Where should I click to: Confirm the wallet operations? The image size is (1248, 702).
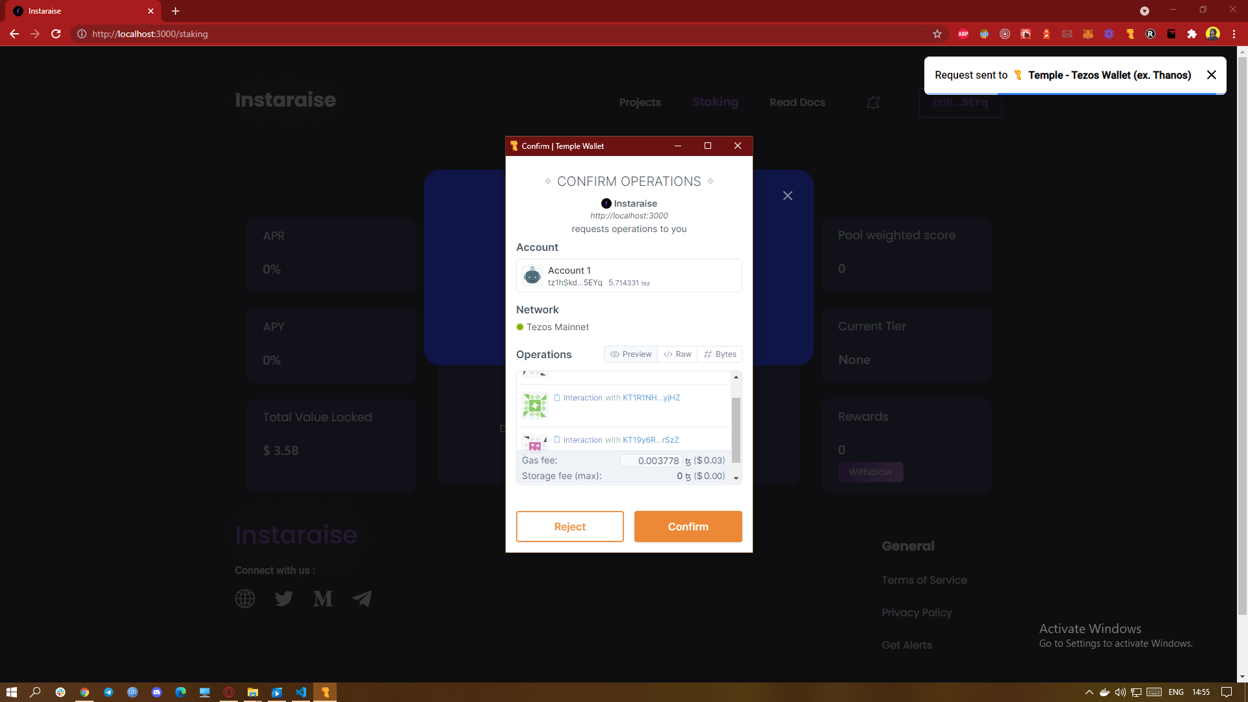pos(688,526)
